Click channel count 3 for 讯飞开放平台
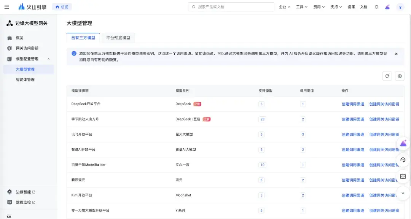The width and height of the screenshot is (411, 219). [303, 134]
